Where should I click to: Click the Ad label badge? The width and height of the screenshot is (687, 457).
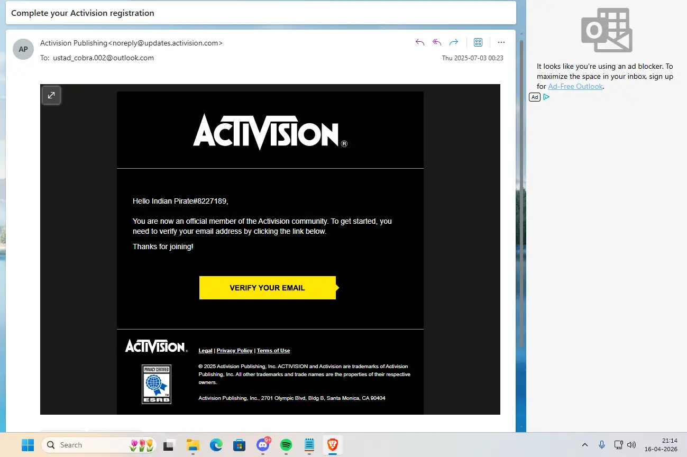pyautogui.click(x=535, y=97)
